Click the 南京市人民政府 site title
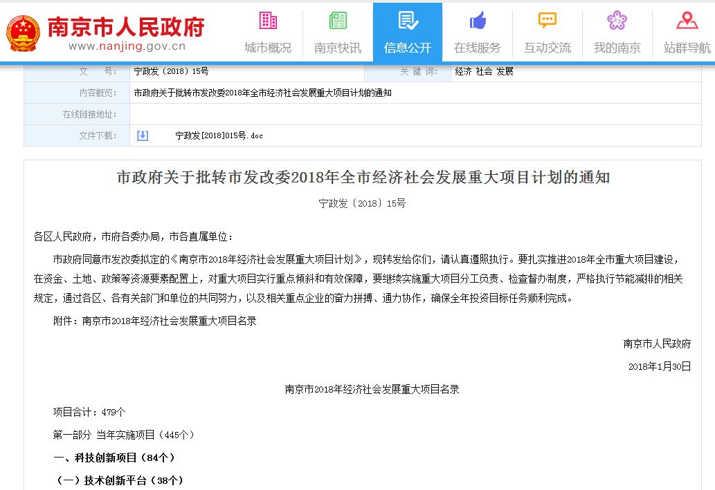 tap(126, 26)
